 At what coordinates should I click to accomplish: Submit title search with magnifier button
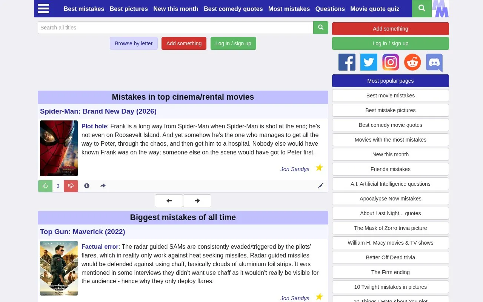321,28
